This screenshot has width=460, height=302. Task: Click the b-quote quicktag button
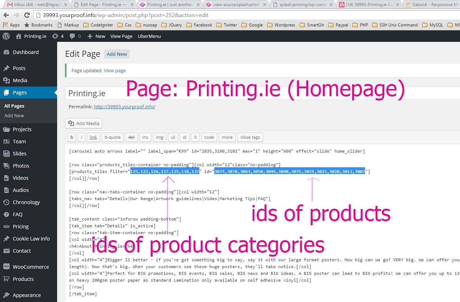coord(112,137)
